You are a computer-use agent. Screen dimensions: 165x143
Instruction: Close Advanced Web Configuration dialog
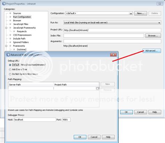(113, 55)
